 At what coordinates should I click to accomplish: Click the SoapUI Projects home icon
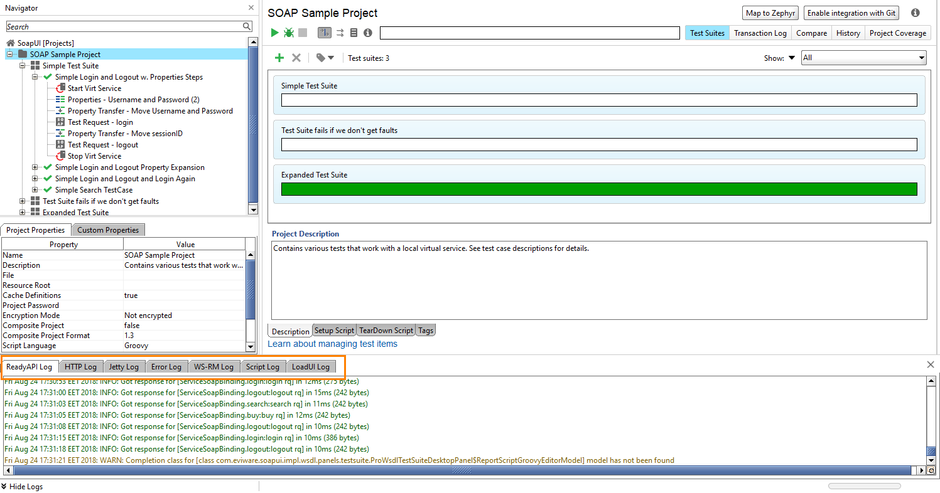point(11,43)
